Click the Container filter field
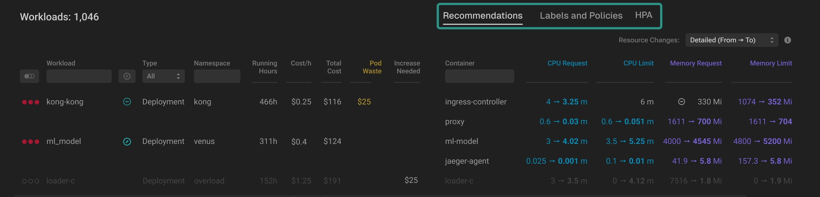The image size is (820, 197). tap(479, 76)
